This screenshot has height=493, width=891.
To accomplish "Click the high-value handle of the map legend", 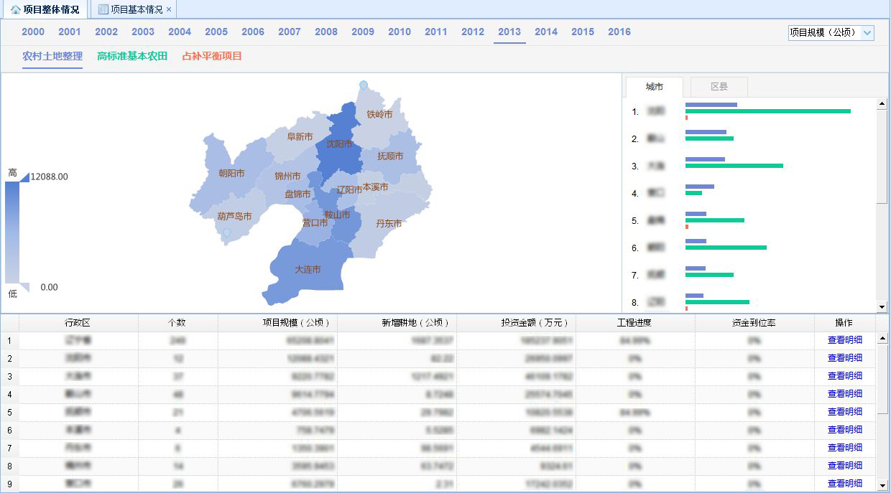I will tap(24, 177).
